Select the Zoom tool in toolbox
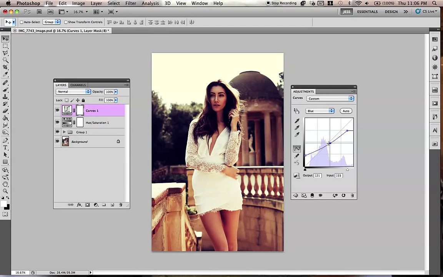 5,191
